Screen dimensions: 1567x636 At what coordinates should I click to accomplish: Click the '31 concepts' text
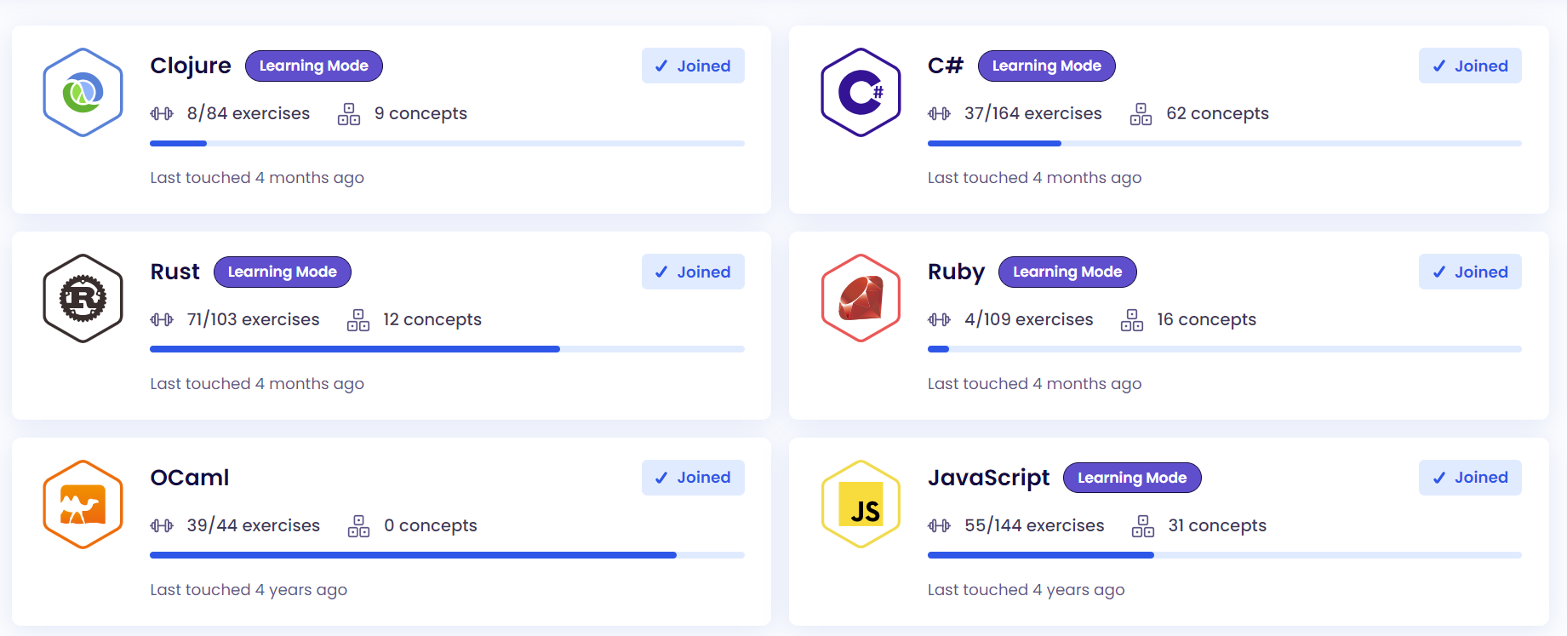click(1217, 526)
